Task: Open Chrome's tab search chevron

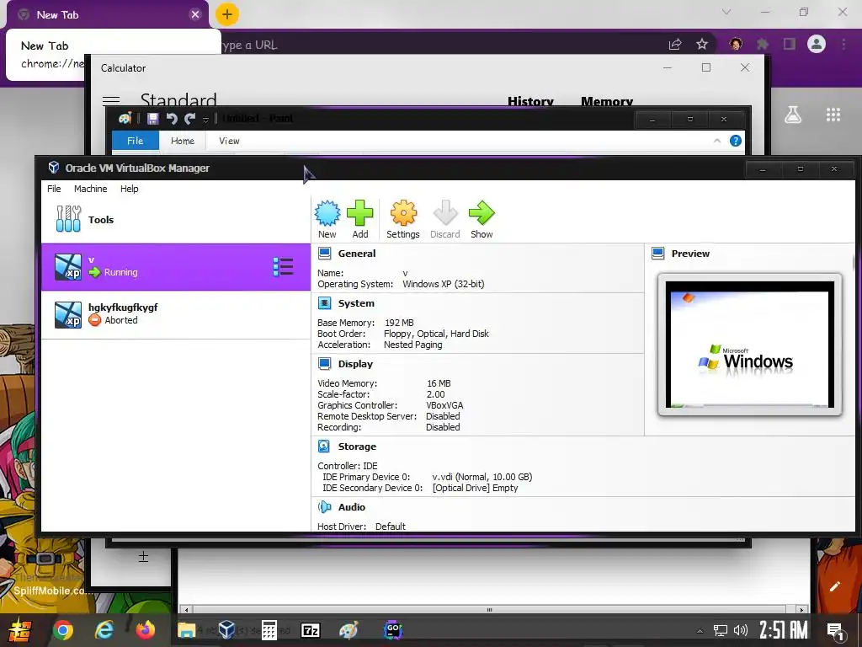Action: pos(726,12)
